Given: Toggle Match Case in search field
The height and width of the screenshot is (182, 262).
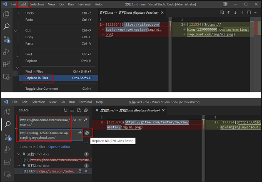Looking at the screenshot, I should (74, 120).
